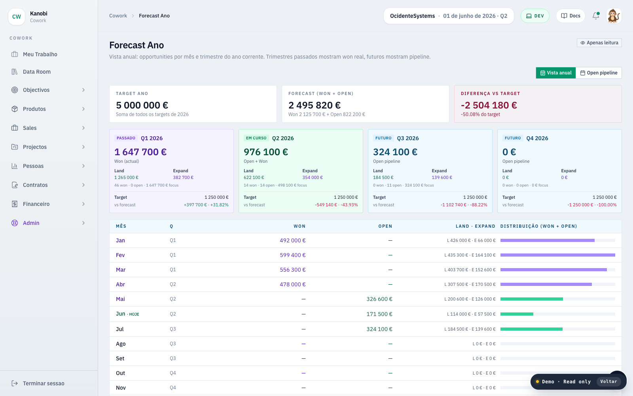The image size is (633, 396).
Task: Open the notifications bell
Action: pyautogui.click(x=596, y=16)
